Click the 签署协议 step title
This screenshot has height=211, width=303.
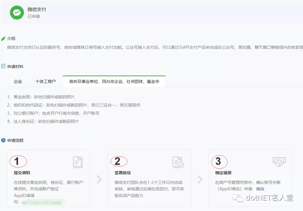tap(123, 173)
